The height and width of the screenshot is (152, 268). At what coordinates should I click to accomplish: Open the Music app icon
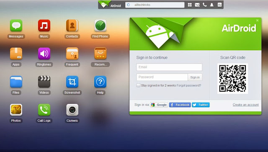point(44,26)
